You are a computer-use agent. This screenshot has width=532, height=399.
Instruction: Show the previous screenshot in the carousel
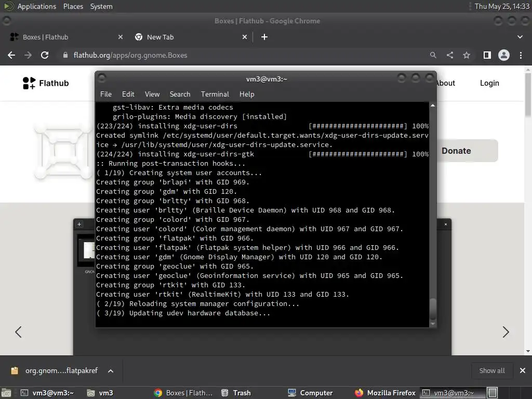coord(18,331)
